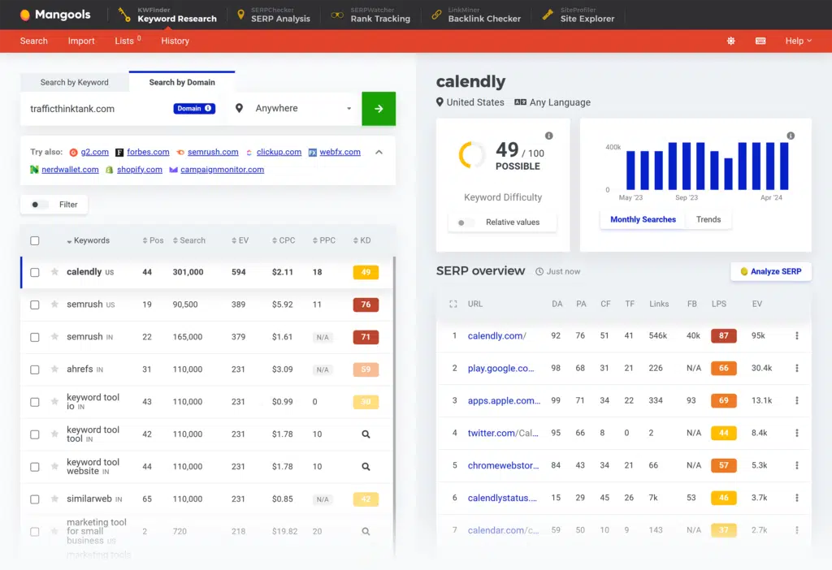Open KWFinder via the key icon
Image resolution: width=832 pixels, height=570 pixels.
[x=123, y=14]
